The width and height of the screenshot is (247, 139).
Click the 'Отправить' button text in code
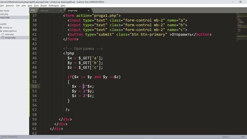click(x=181, y=34)
